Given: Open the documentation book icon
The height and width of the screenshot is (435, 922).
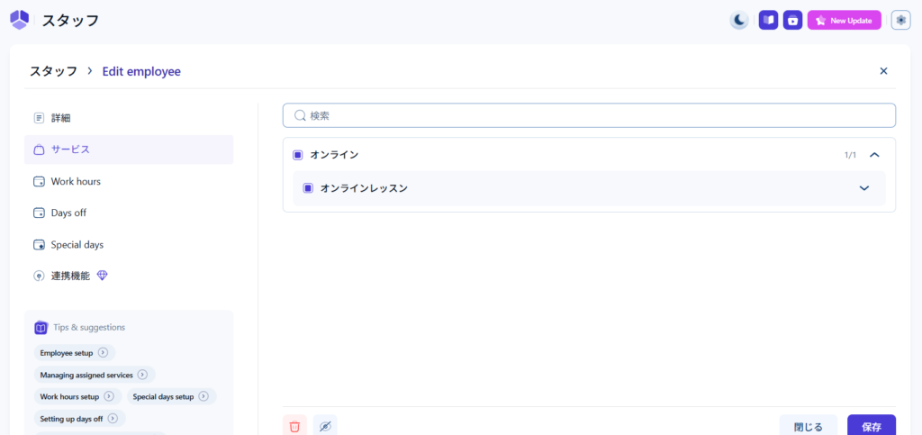Looking at the screenshot, I should pos(768,20).
